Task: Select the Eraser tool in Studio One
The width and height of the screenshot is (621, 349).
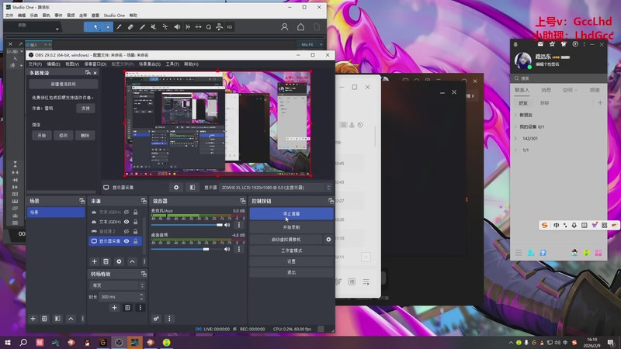Action: [x=130, y=27]
